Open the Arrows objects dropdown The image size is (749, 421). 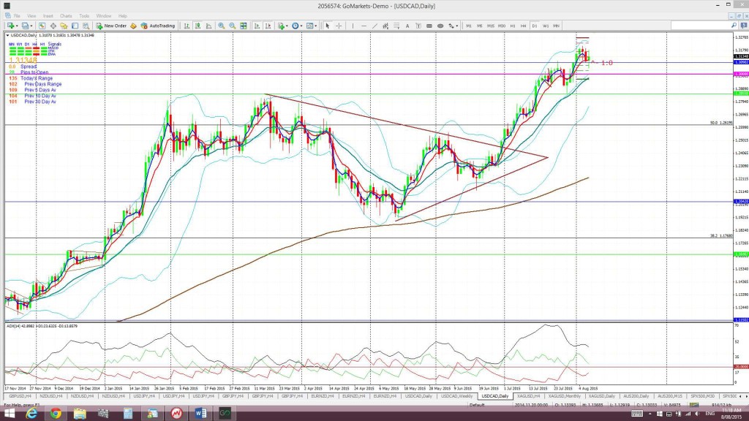pyautogui.click(x=453, y=26)
